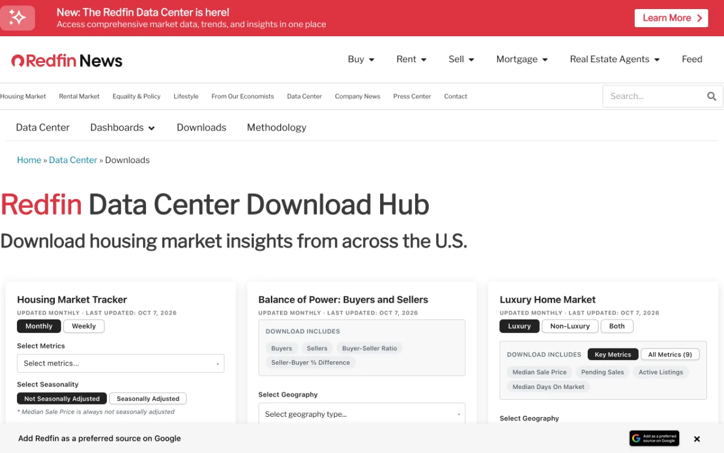Open the Company News section
The image size is (724, 453).
[357, 96]
